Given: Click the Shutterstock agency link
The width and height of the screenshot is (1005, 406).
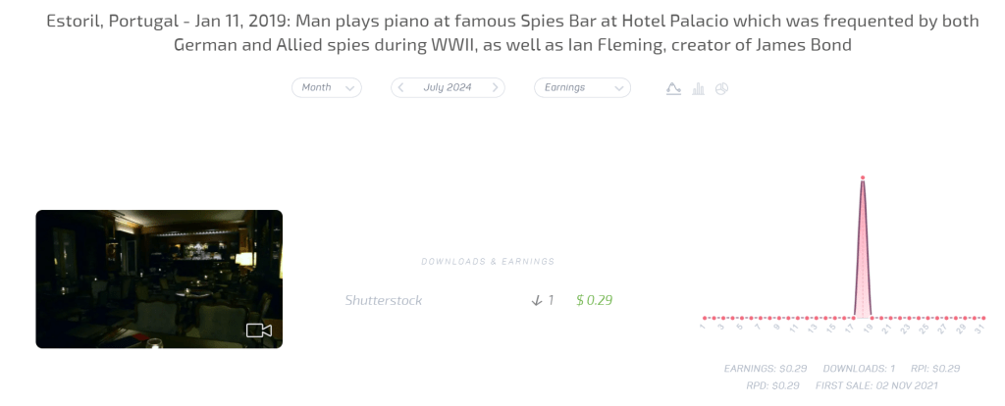Looking at the screenshot, I should (x=384, y=300).
